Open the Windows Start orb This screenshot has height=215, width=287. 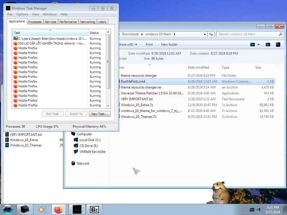[x=8, y=209]
